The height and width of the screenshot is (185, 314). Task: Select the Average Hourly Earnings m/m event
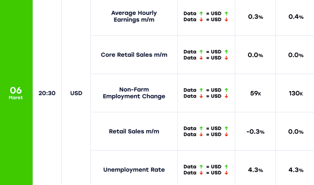point(134,16)
